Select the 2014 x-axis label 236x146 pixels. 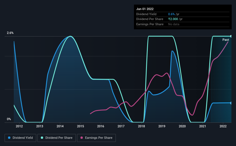coord(60,126)
